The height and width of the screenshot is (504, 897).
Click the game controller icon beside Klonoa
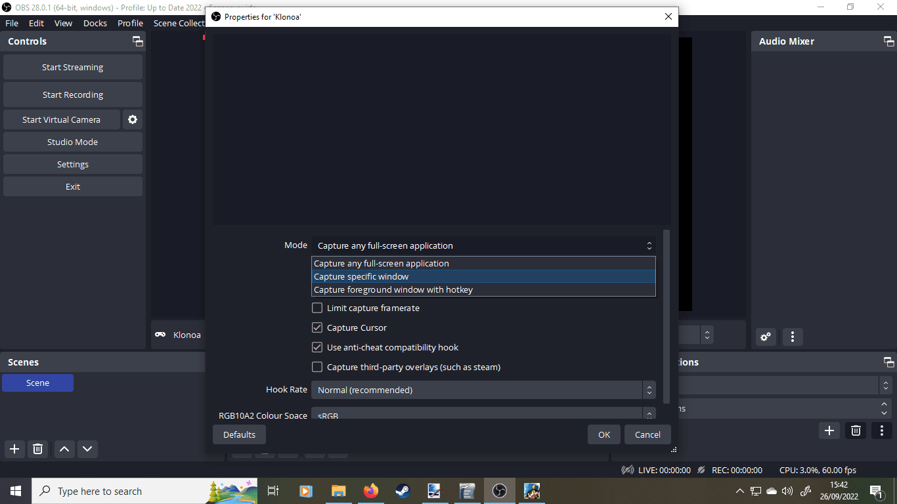tap(160, 335)
